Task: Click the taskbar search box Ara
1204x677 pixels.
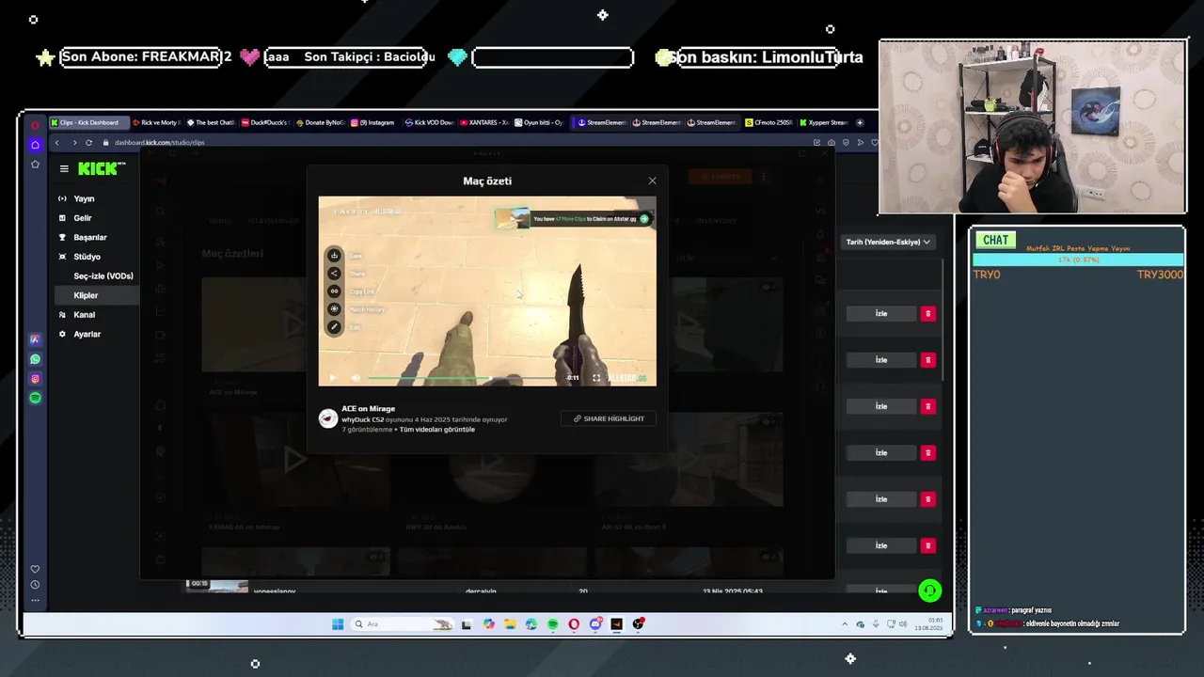Action: pyautogui.click(x=403, y=624)
